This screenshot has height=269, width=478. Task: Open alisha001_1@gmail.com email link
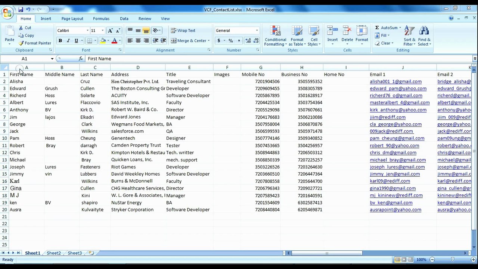coord(395,81)
